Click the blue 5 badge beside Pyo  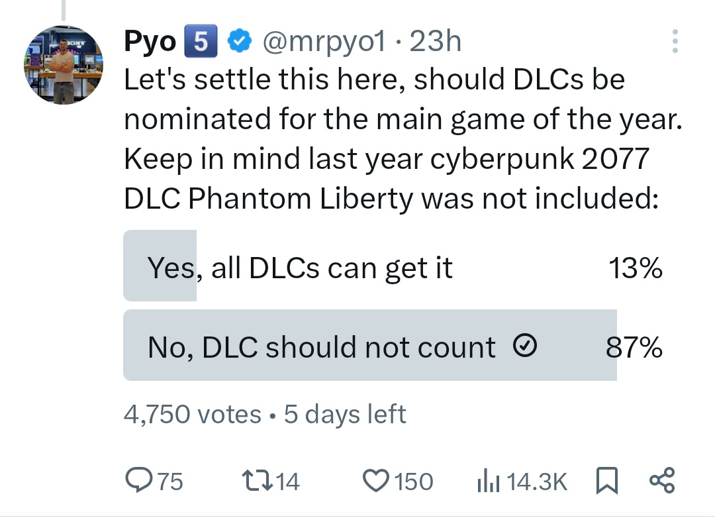pos(201,41)
